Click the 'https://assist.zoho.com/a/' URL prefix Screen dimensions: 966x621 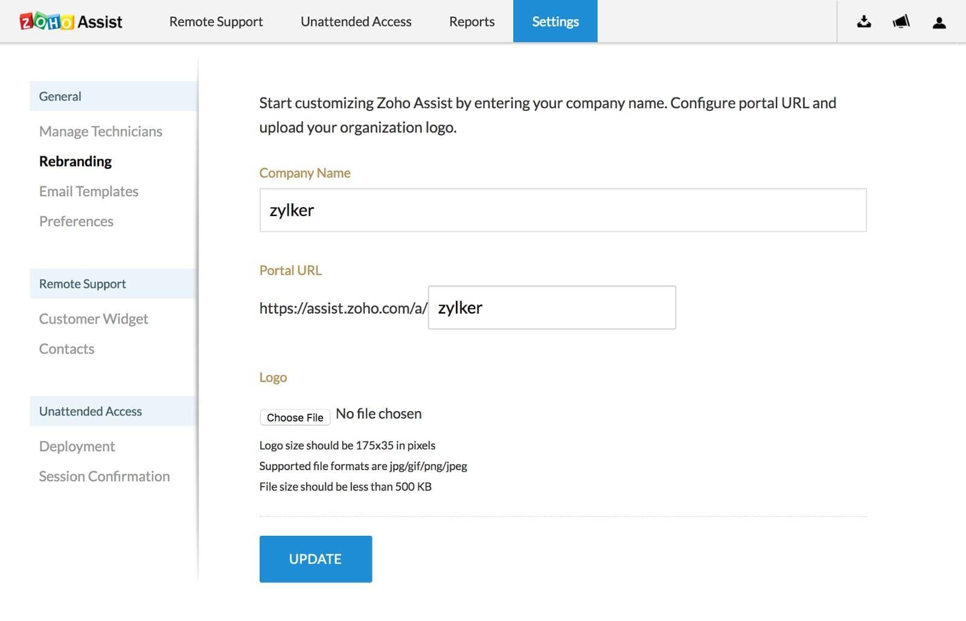343,308
